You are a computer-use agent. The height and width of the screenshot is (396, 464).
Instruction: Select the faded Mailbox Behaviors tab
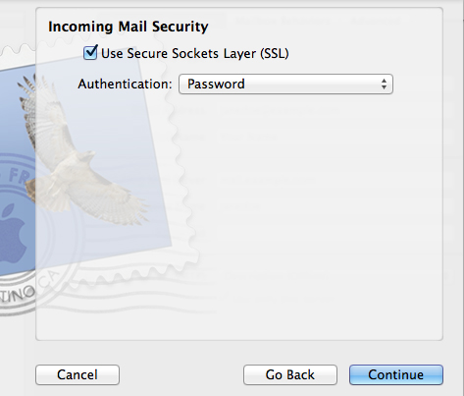284,21
